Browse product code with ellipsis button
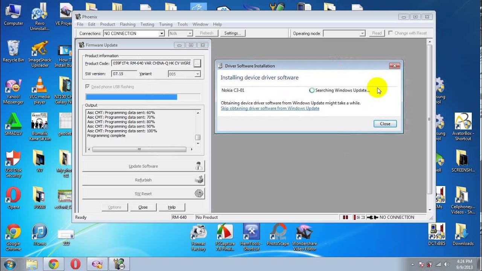 pos(197,63)
